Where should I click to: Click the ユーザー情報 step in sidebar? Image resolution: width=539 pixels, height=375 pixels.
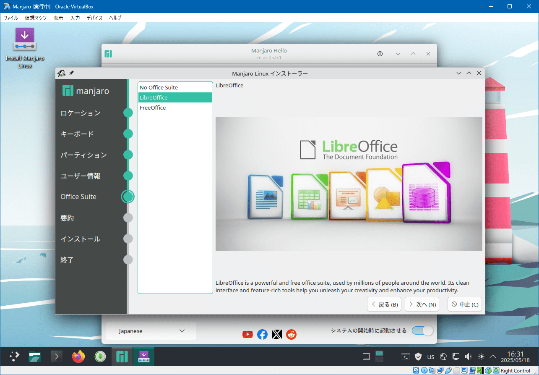(81, 176)
